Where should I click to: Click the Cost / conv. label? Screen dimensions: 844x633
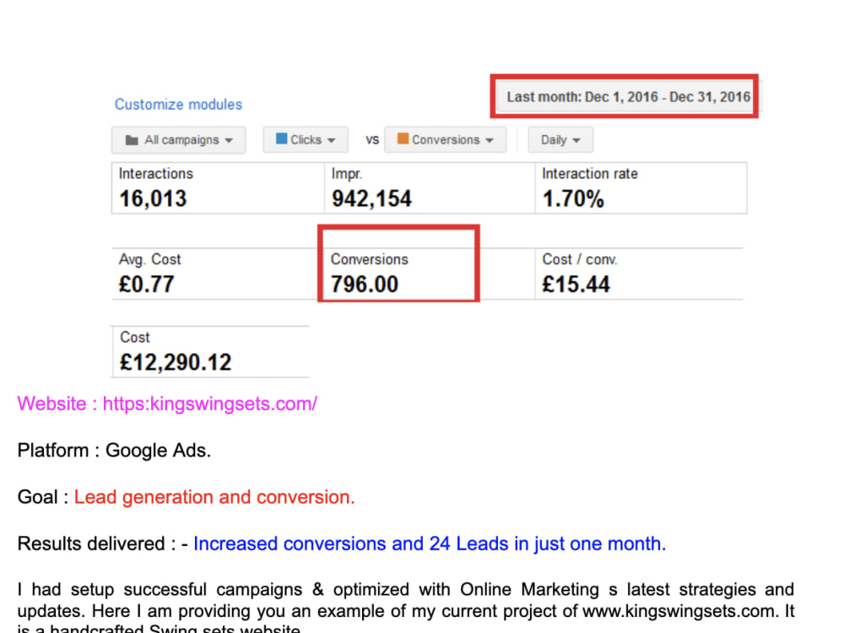pyautogui.click(x=579, y=259)
